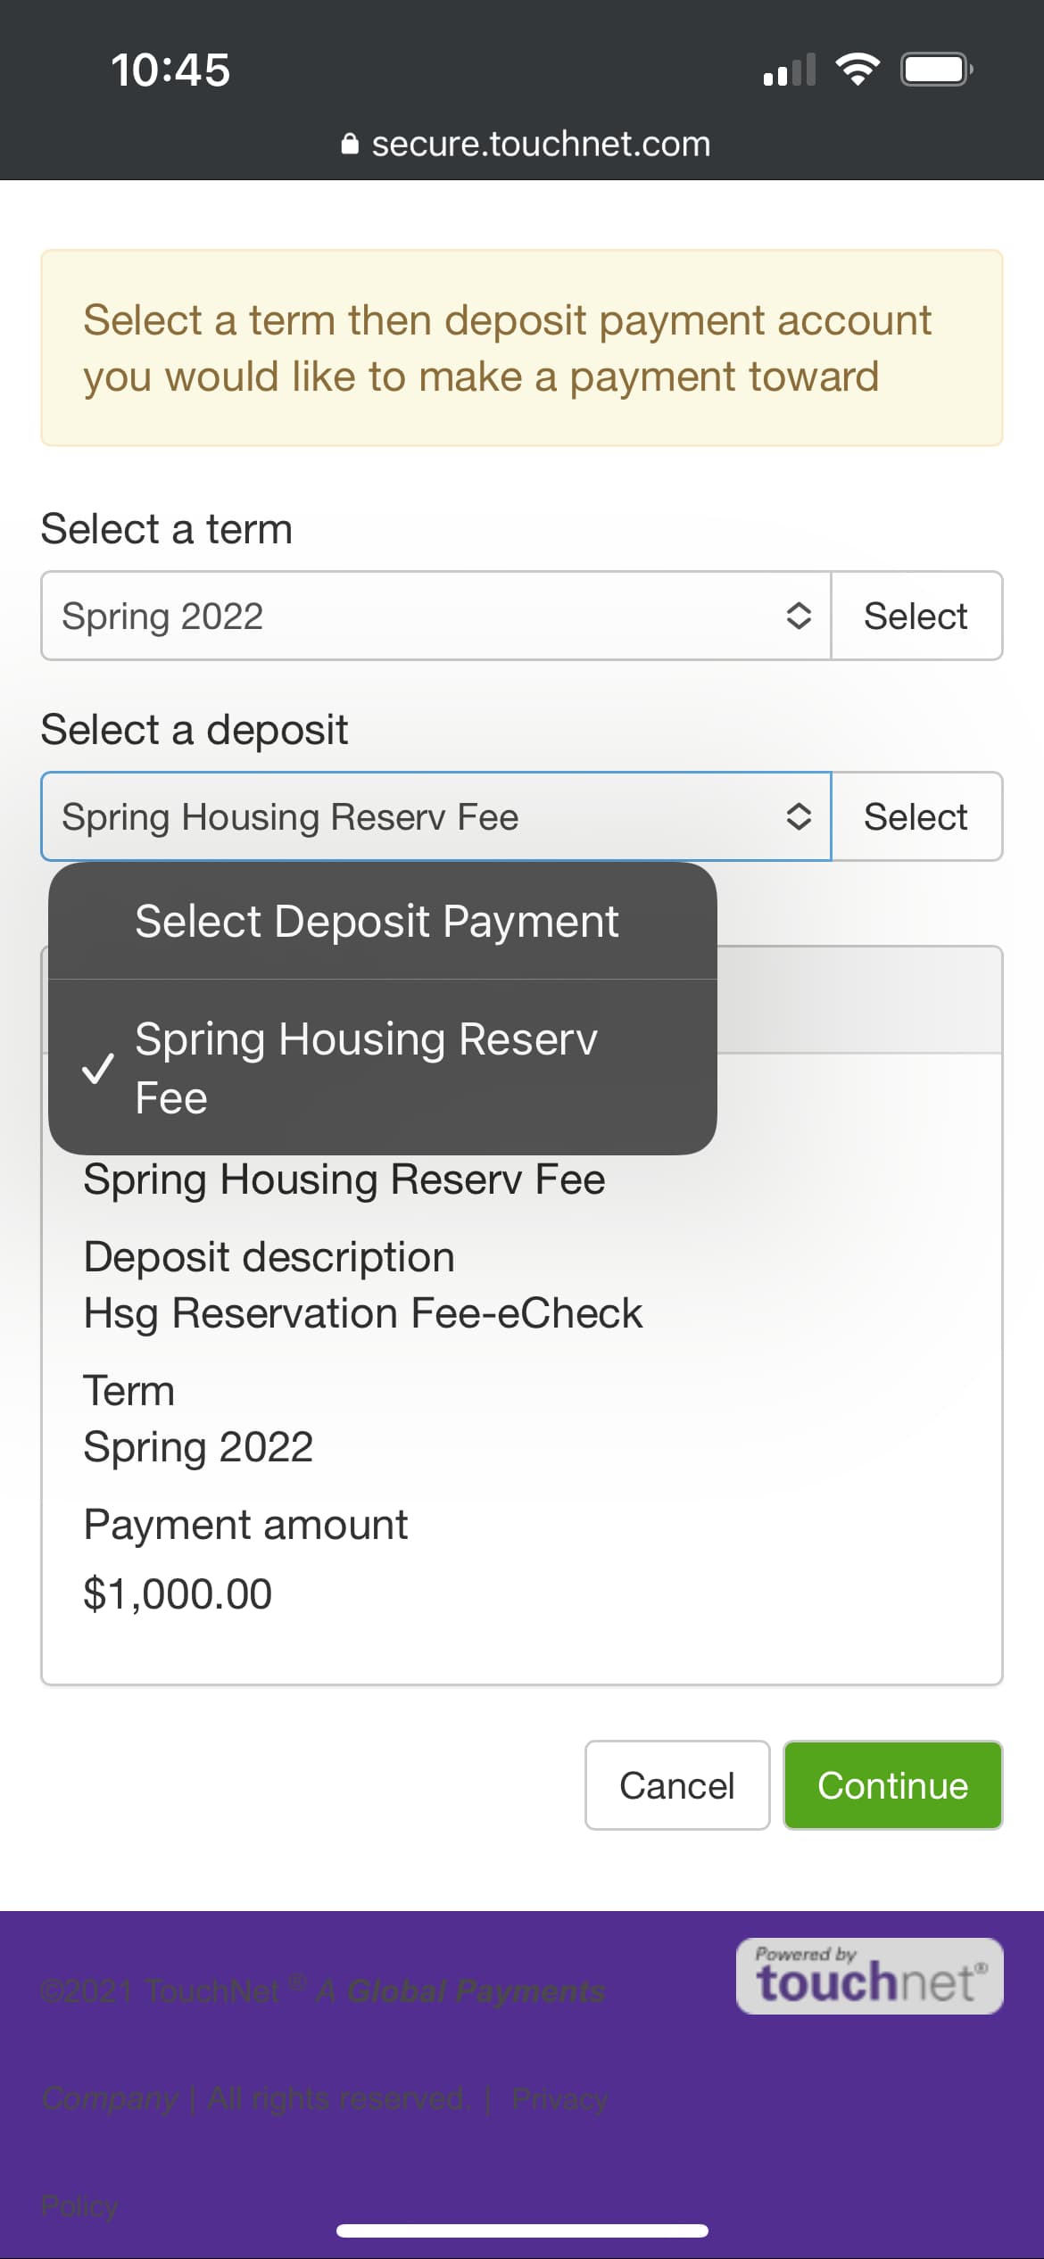Tap the Wi-Fi status icon

pos(857,70)
